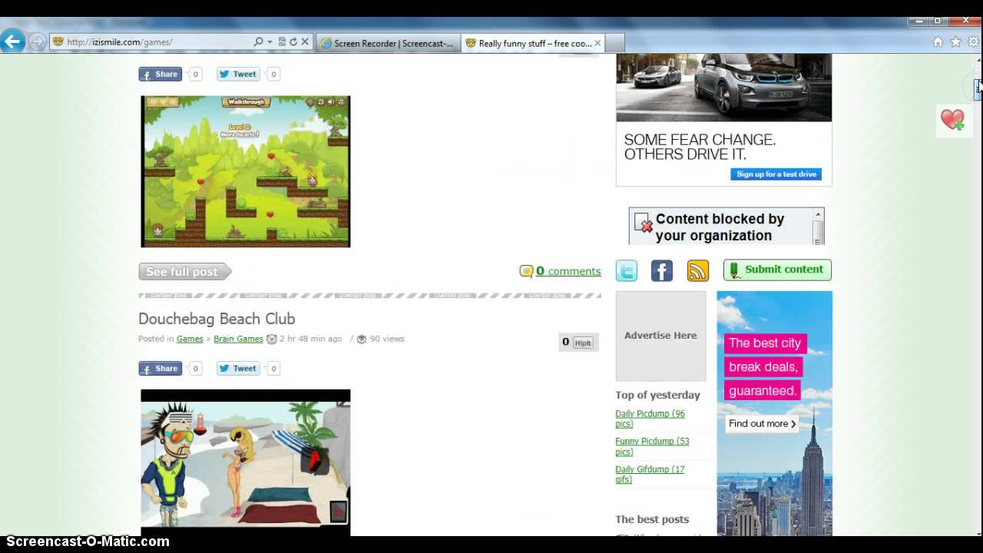
Task: Open the Facebook social icon
Action: tap(662, 270)
